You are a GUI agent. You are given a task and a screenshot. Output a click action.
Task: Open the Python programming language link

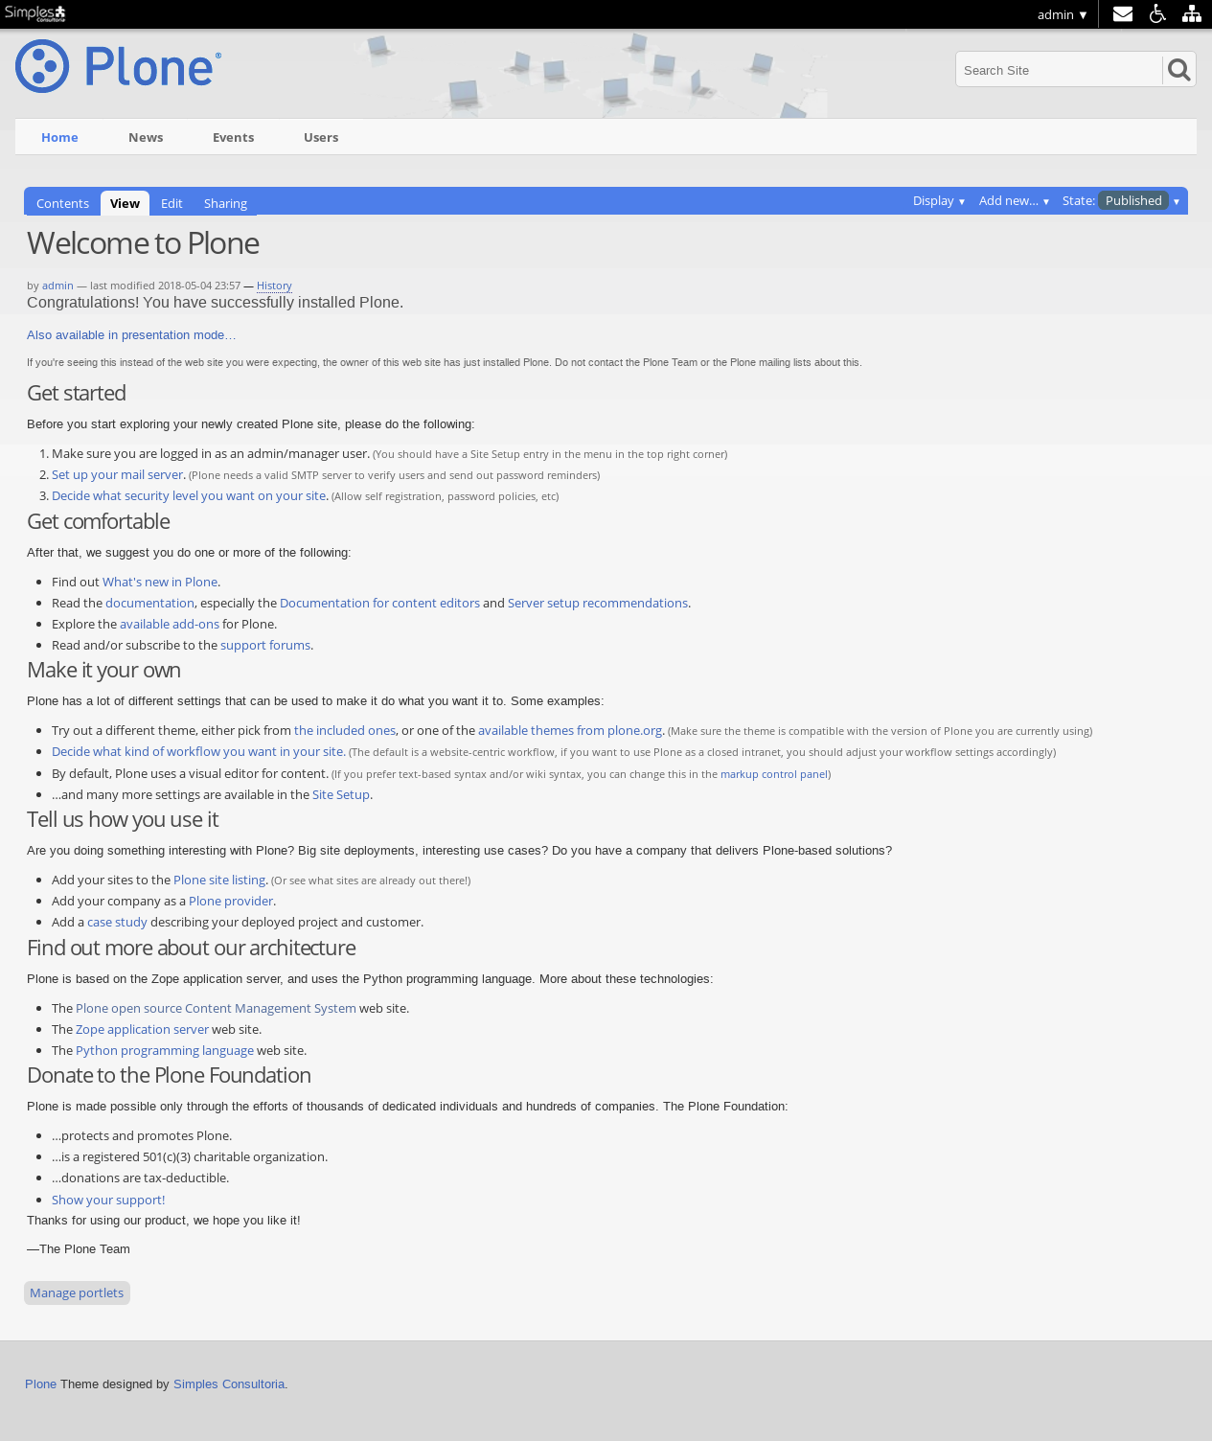(165, 1050)
